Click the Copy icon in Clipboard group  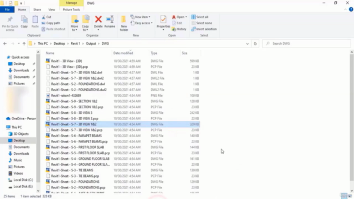coord(24,20)
